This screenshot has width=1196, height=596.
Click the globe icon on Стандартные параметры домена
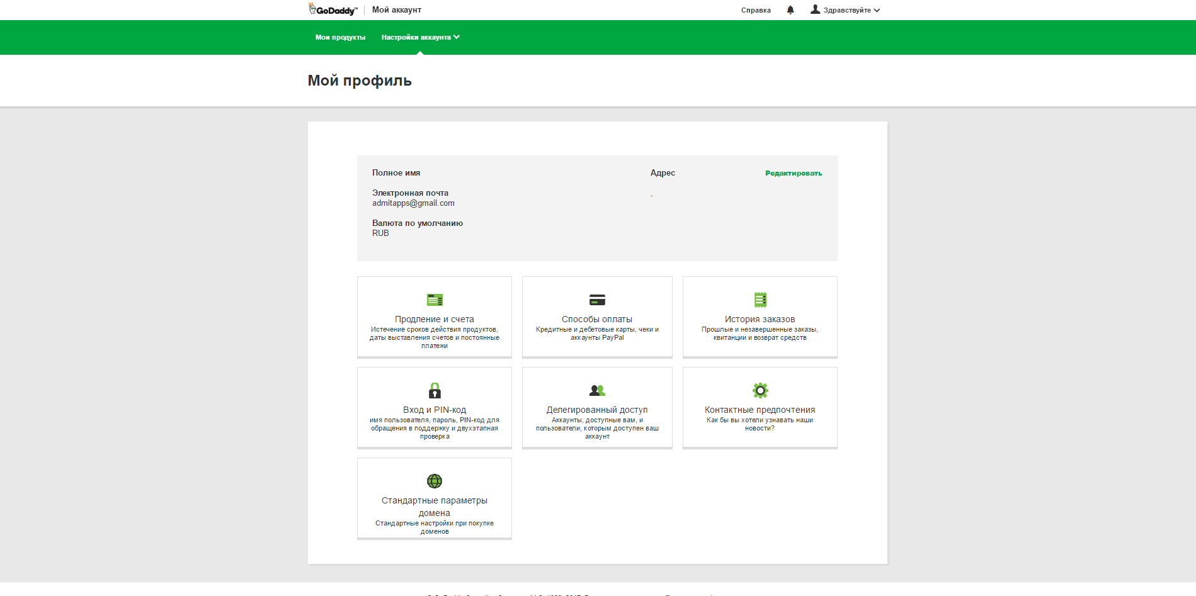coord(435,481)
